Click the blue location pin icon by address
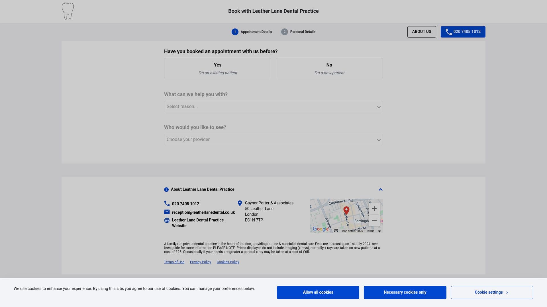Viewport: 547px width, 307px height. tap(240, 203)
